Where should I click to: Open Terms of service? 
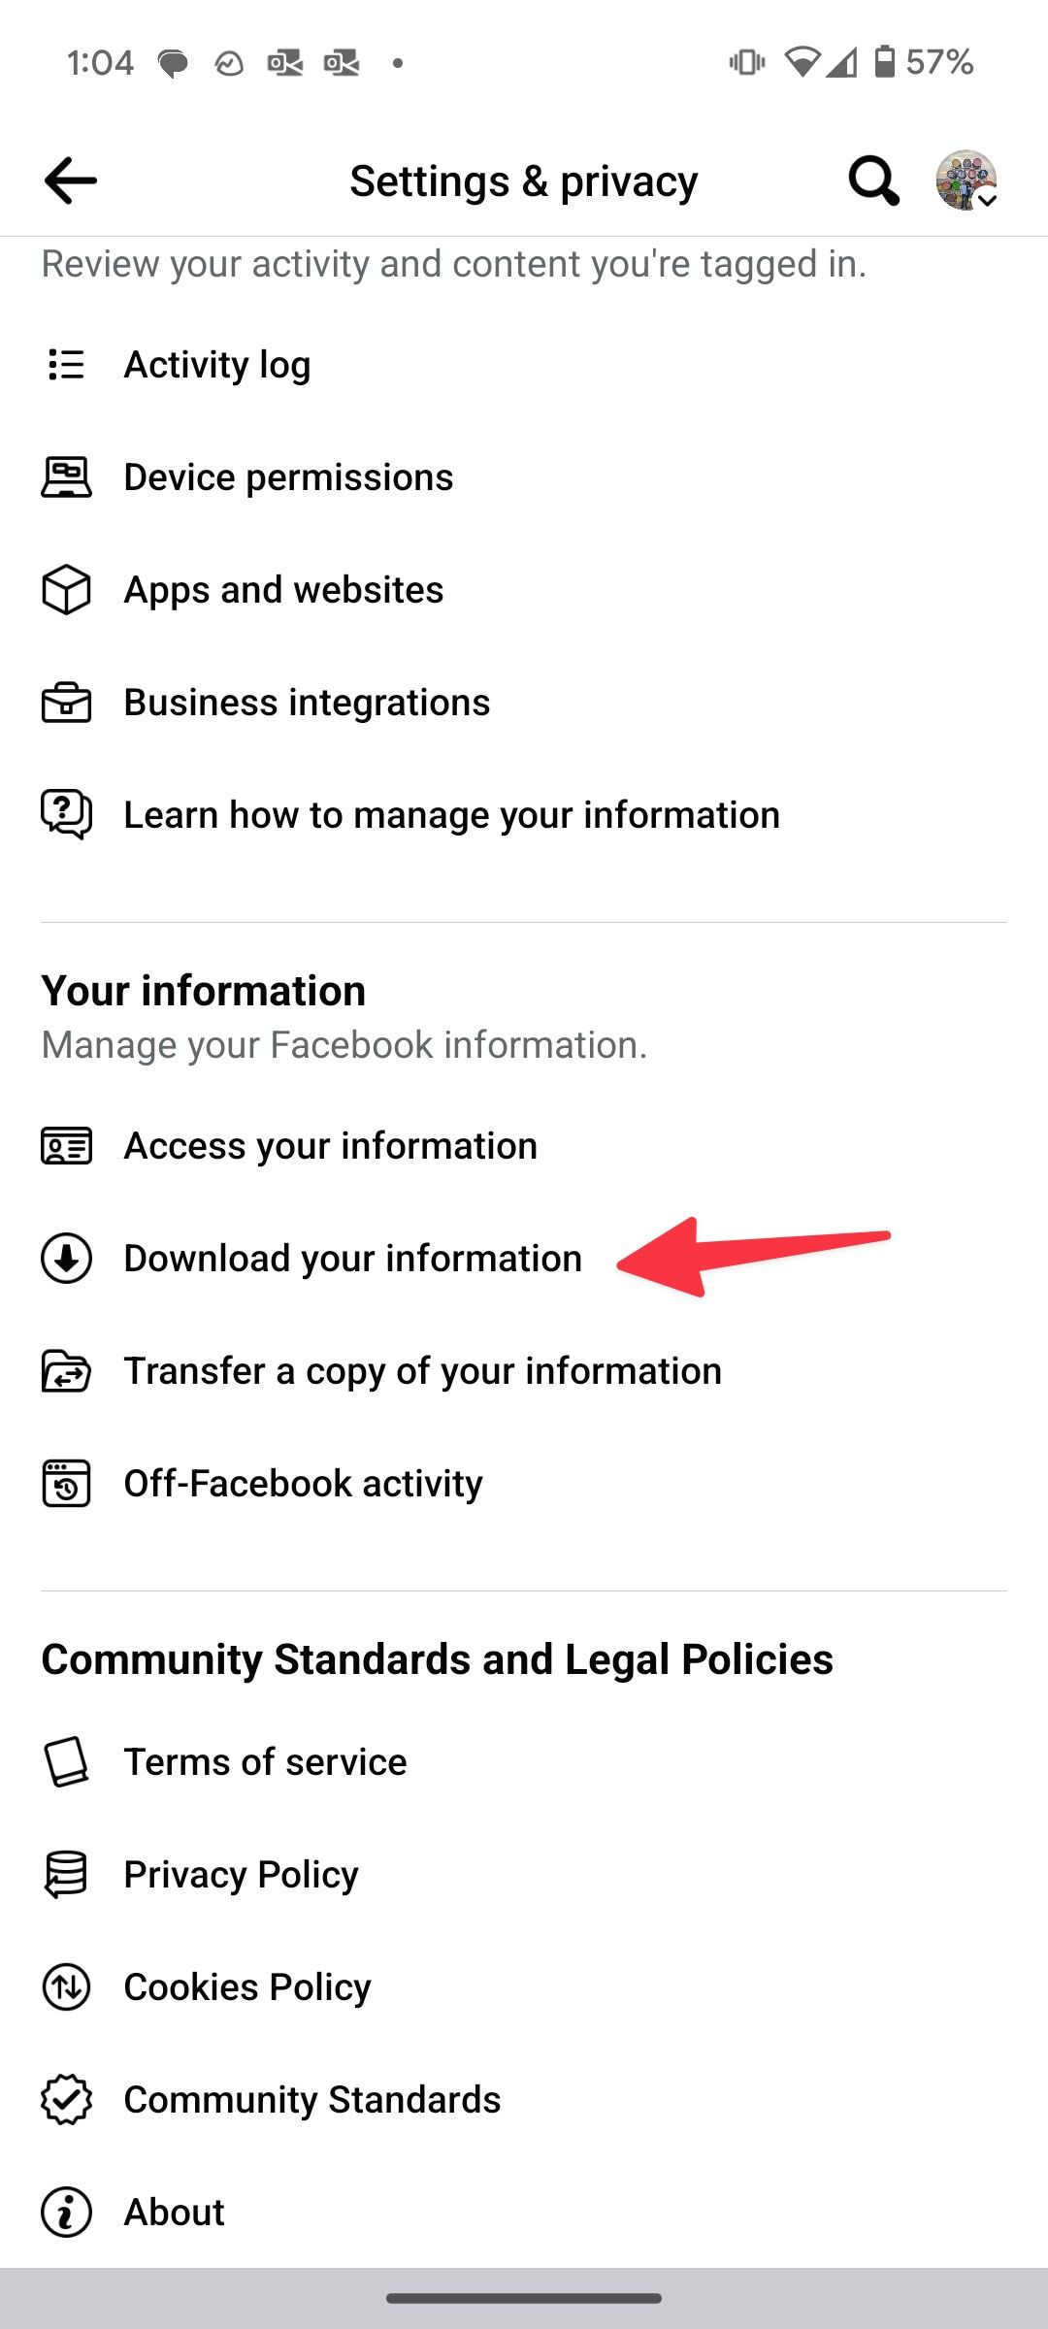pos(265,1762)
